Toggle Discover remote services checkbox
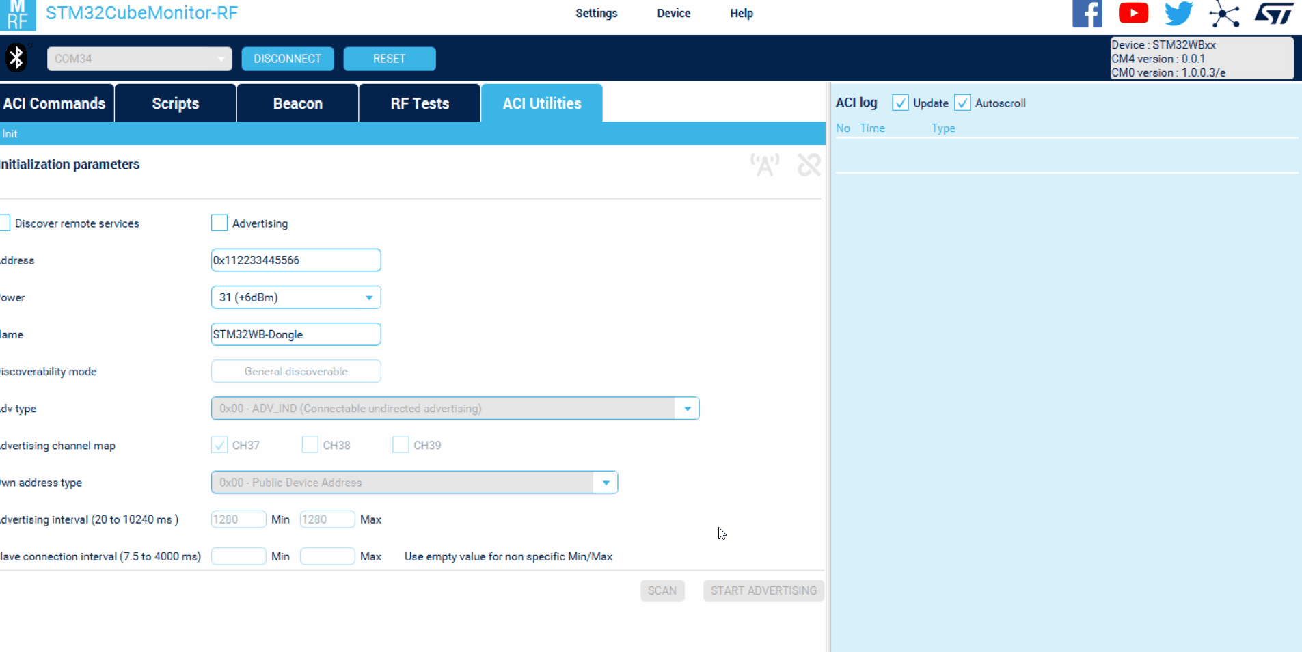 5,223
